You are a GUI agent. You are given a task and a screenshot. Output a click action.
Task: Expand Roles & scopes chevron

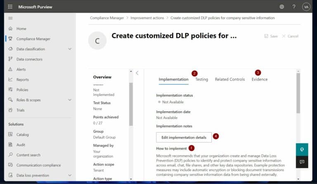point(70,100)
